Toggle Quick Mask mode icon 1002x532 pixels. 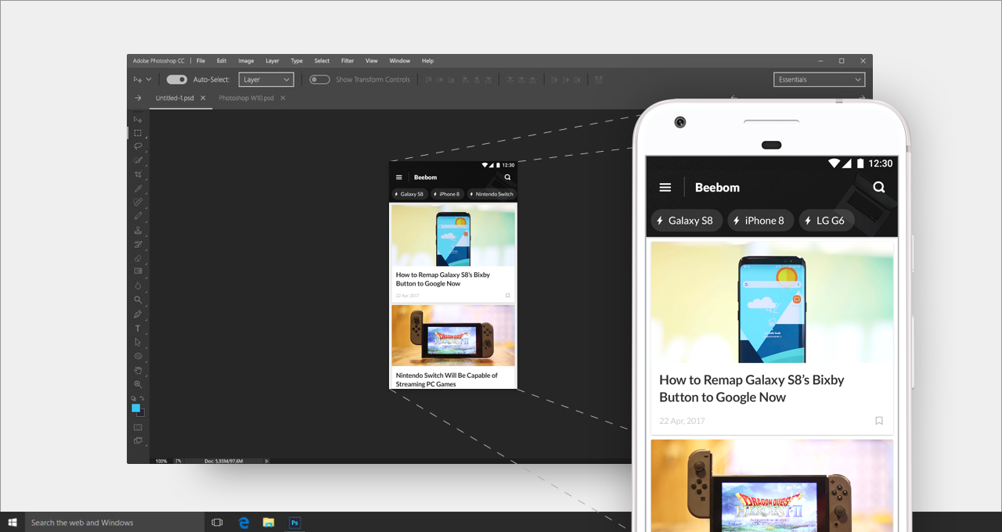(138, 427)
